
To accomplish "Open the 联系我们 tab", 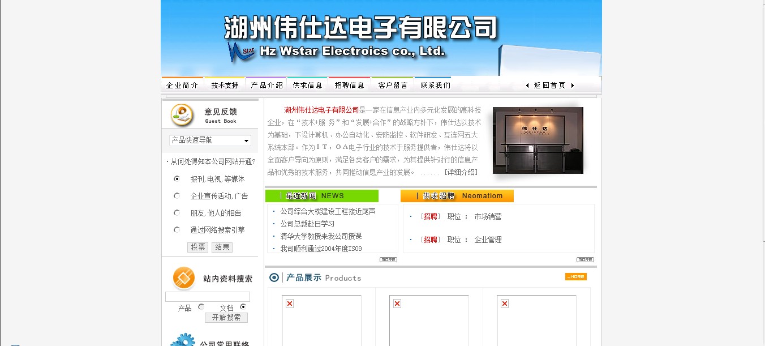I will 435,85.
